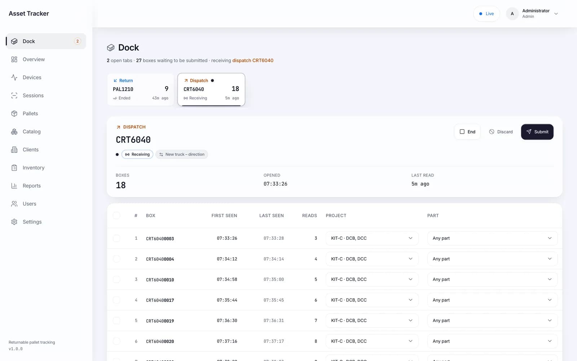Image resolution: width=577 pixels, height=361 pixels.
Task: Click box ID CRT60400010
Action: pyautogui.click(x=160, y=280)
